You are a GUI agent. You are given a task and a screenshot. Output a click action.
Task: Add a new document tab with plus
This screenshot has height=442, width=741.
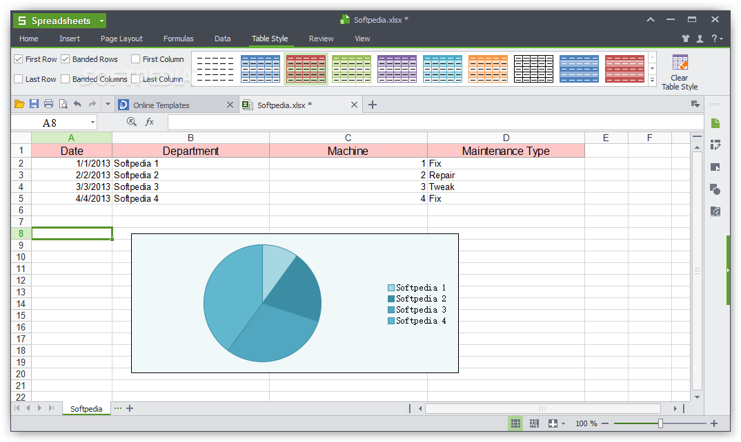coord(373,105)
